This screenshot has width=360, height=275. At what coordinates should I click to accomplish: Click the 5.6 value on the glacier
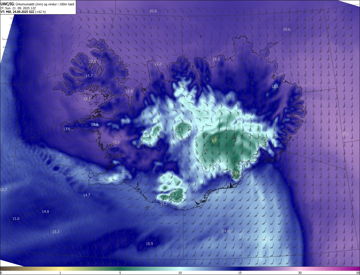pyautogui.click(x=179, y=129)
